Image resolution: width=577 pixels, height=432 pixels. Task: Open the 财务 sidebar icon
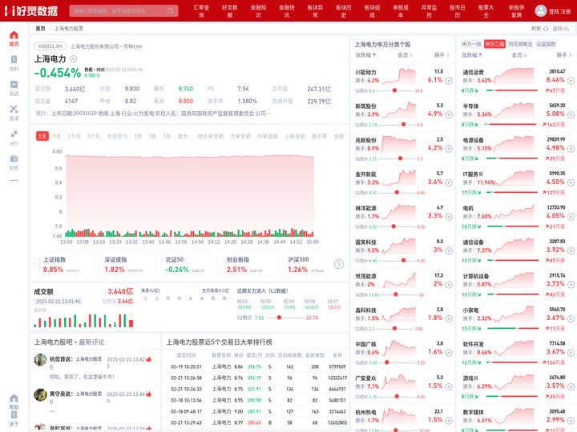(14, 158)
